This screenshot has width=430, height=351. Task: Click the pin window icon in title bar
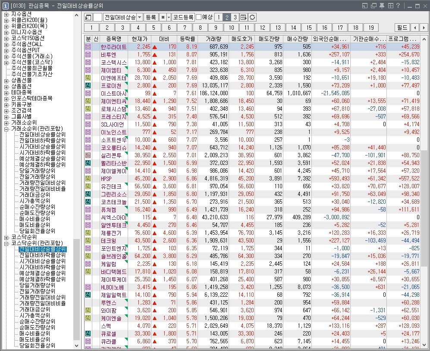coord(382,6)
